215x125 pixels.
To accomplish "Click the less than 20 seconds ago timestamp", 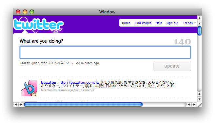I will click(57, 90).
